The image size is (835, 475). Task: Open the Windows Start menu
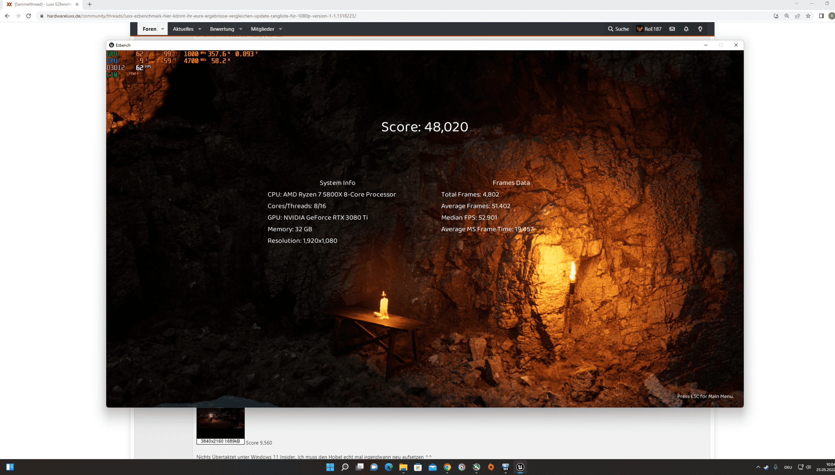[x=330, y=467]
